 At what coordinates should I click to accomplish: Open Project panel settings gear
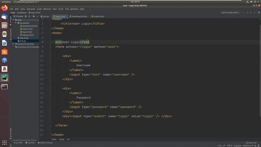coord(33,16)
